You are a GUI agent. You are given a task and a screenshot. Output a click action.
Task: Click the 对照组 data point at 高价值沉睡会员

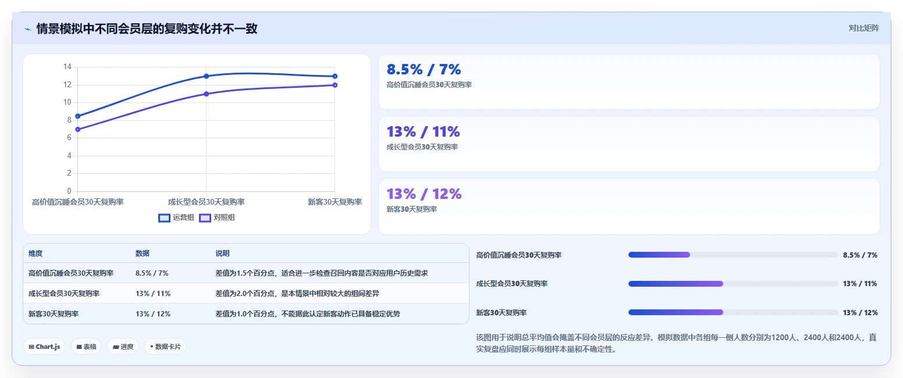pyautogui.click(x=77, y=129)
